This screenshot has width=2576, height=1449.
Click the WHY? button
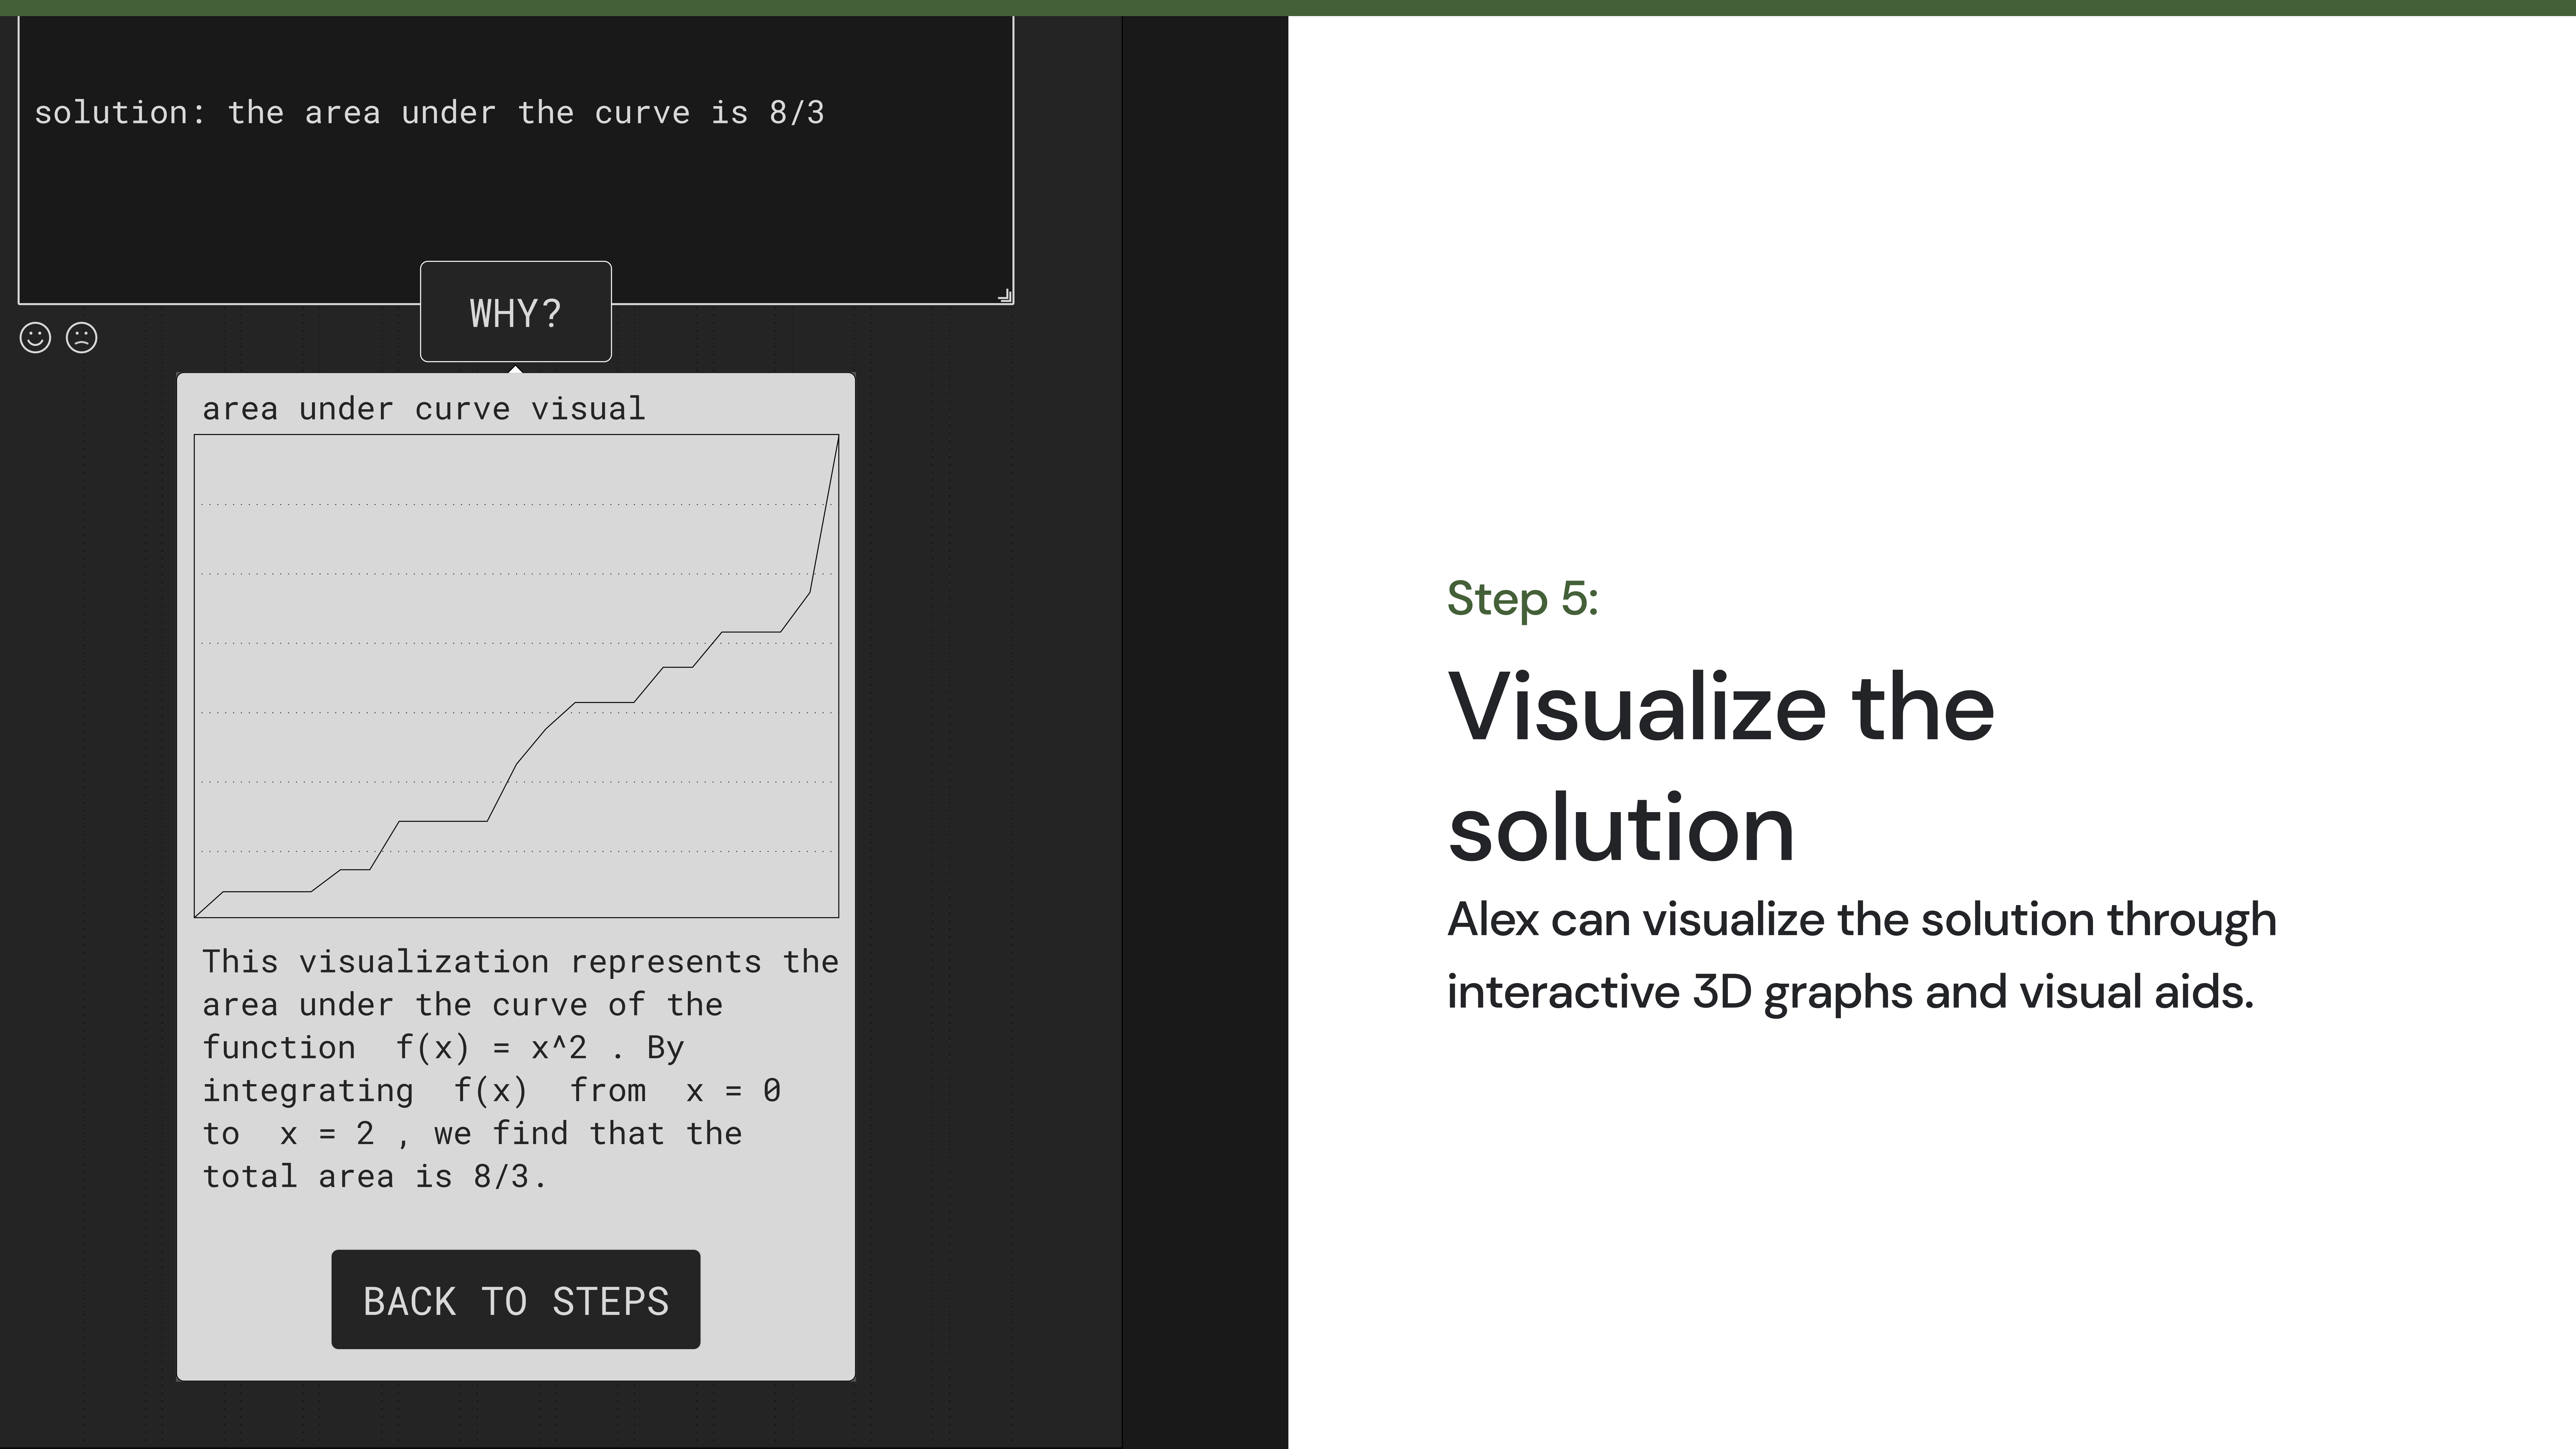click(516, 312)
